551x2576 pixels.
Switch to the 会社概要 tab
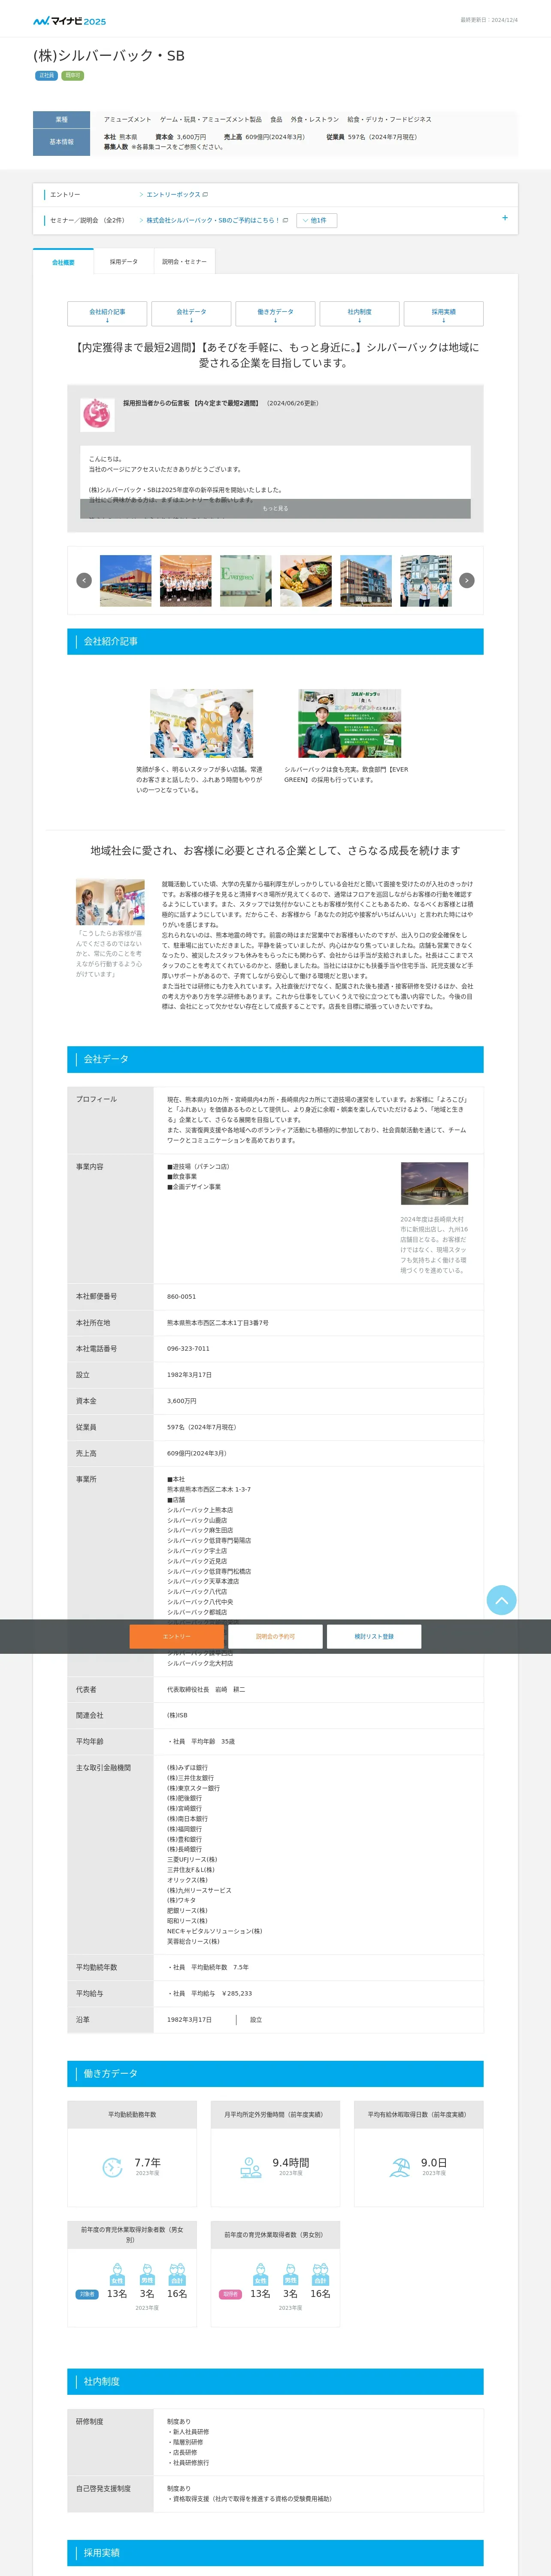(x=63, y=262)
